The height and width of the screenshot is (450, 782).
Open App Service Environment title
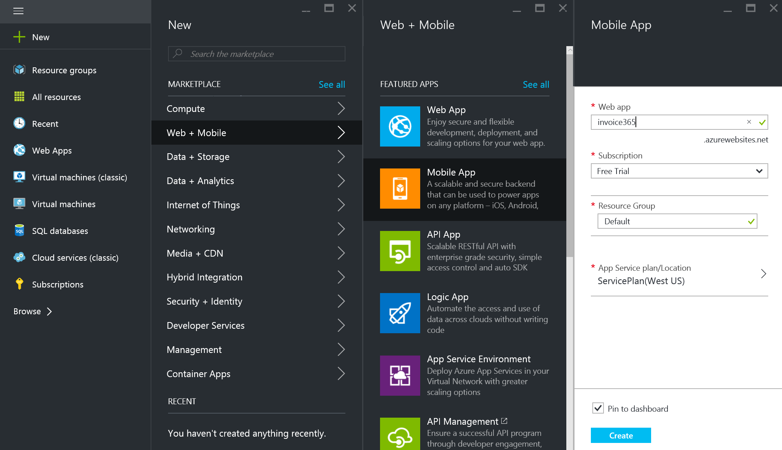pyautogui.click(x=479, y=359)
